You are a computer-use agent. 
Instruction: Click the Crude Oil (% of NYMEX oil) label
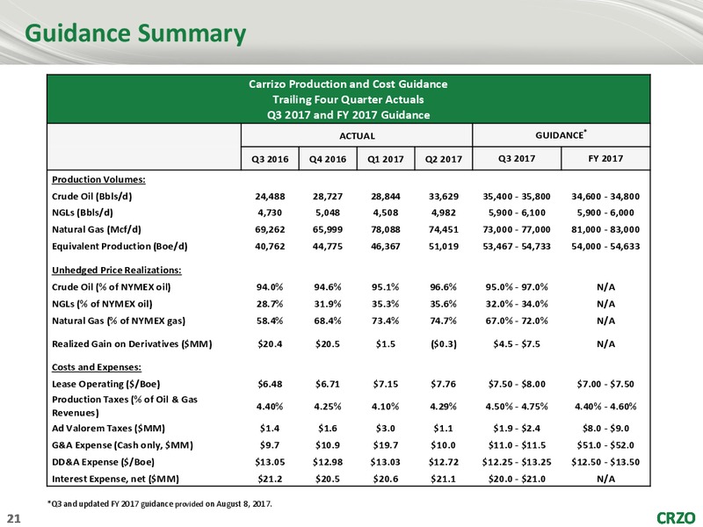(112, 287)
